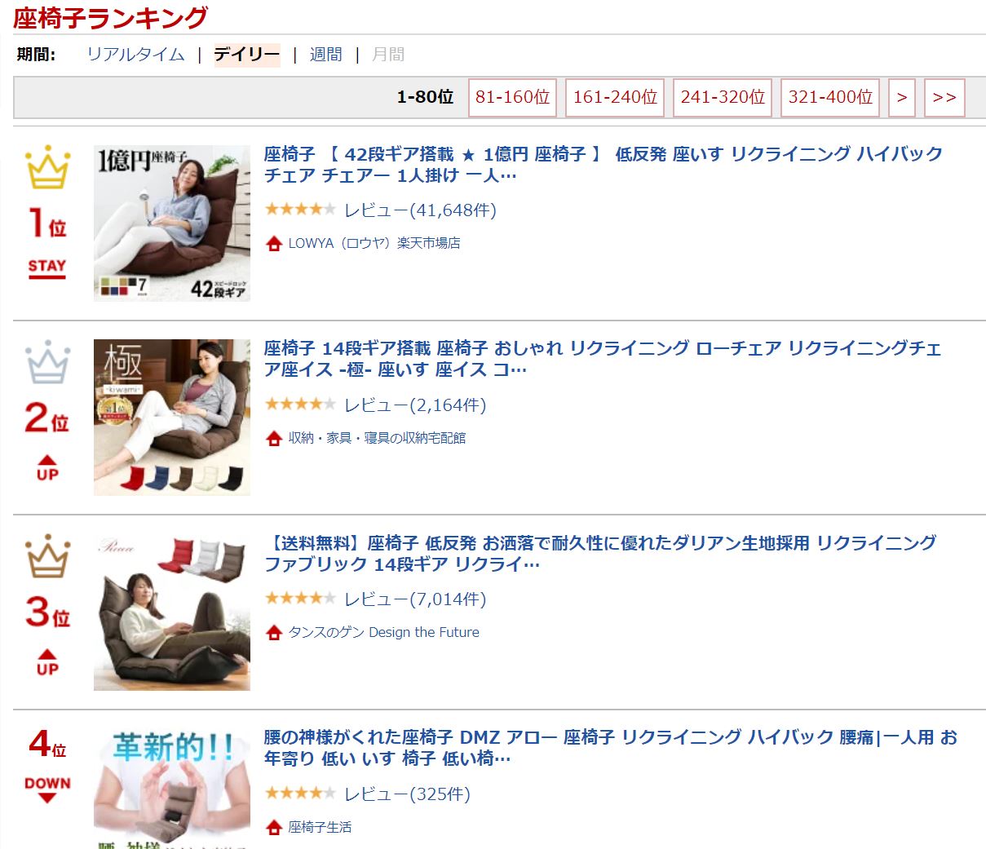Click the single arrow next-page button
This screenshot has width=986, height=849.
[902, 97]
